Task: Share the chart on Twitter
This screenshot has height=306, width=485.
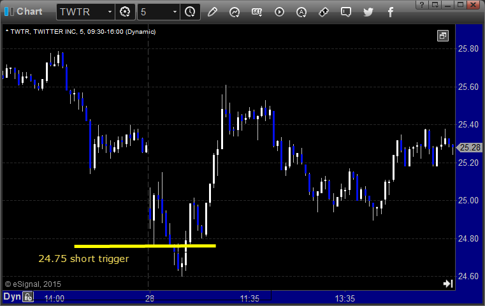Action: [368, 12]
